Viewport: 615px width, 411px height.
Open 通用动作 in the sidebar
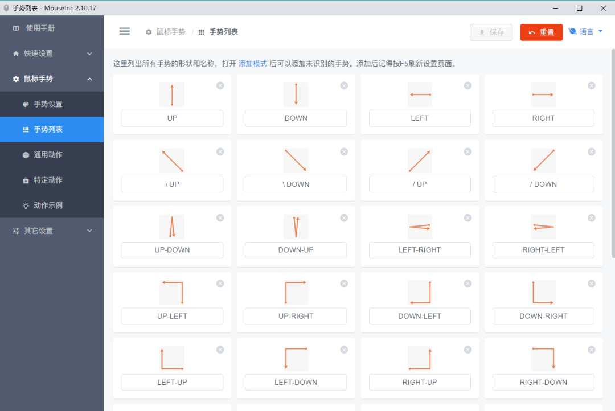click(52, 154)
